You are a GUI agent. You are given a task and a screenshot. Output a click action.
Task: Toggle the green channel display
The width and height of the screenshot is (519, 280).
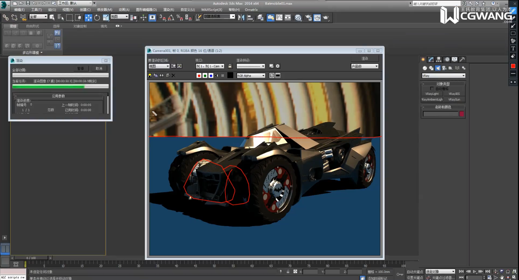(x=205, y=76)
